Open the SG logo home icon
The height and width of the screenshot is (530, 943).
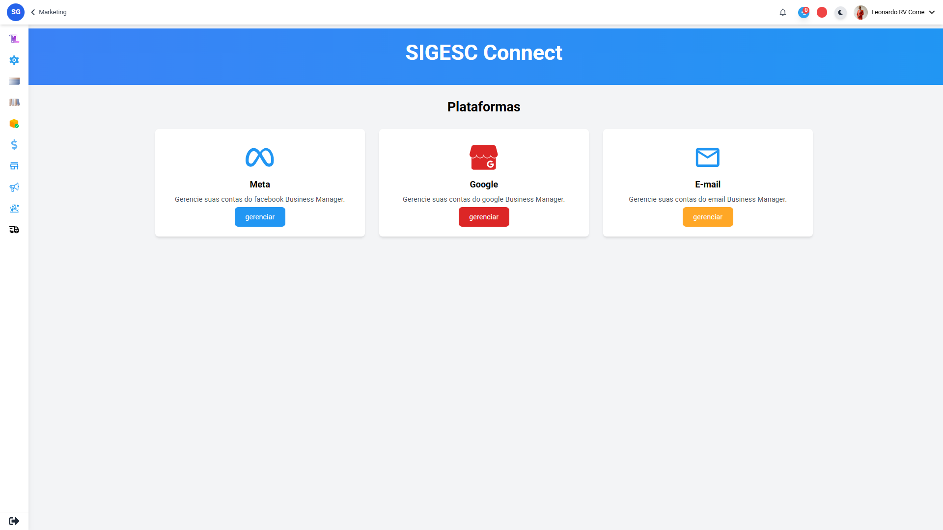[16, 12]
